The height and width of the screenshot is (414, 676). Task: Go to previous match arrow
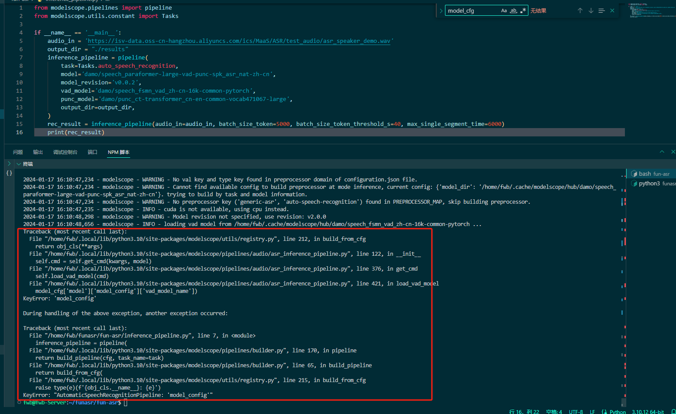(580, 10)
